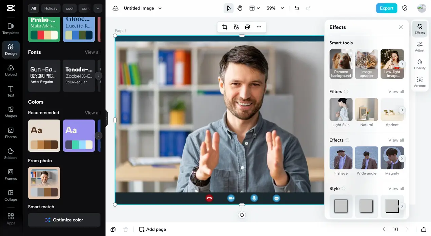The height and width of the screenshot is (236, 431).
Task: Open the Photos sidebar panel
Action: pos(11,133)
